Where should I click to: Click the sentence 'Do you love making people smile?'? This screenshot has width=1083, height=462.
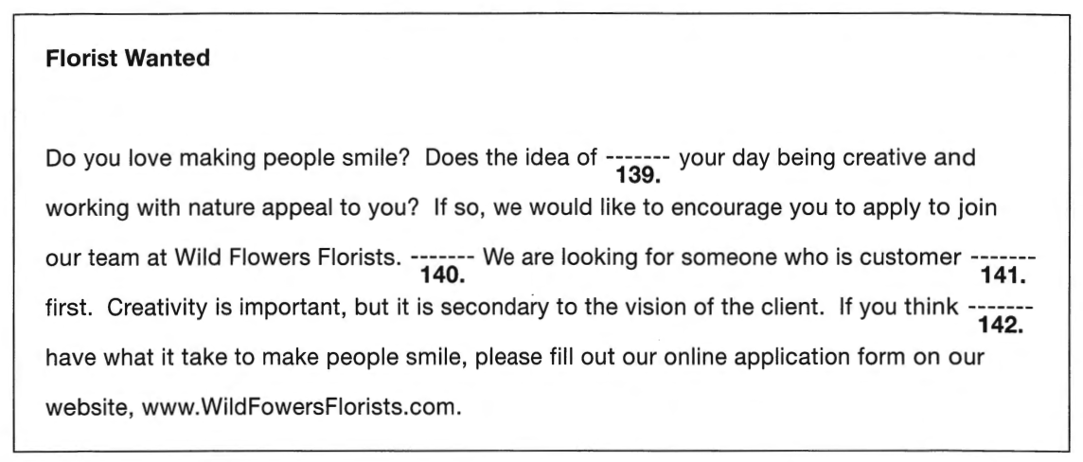coord(228,159)
